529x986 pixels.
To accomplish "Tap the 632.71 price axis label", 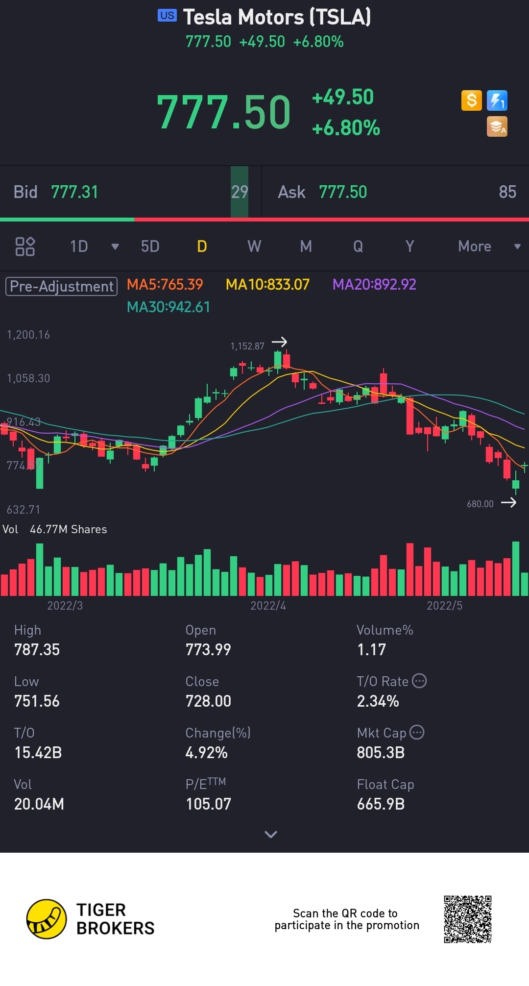I will (23, 510).
